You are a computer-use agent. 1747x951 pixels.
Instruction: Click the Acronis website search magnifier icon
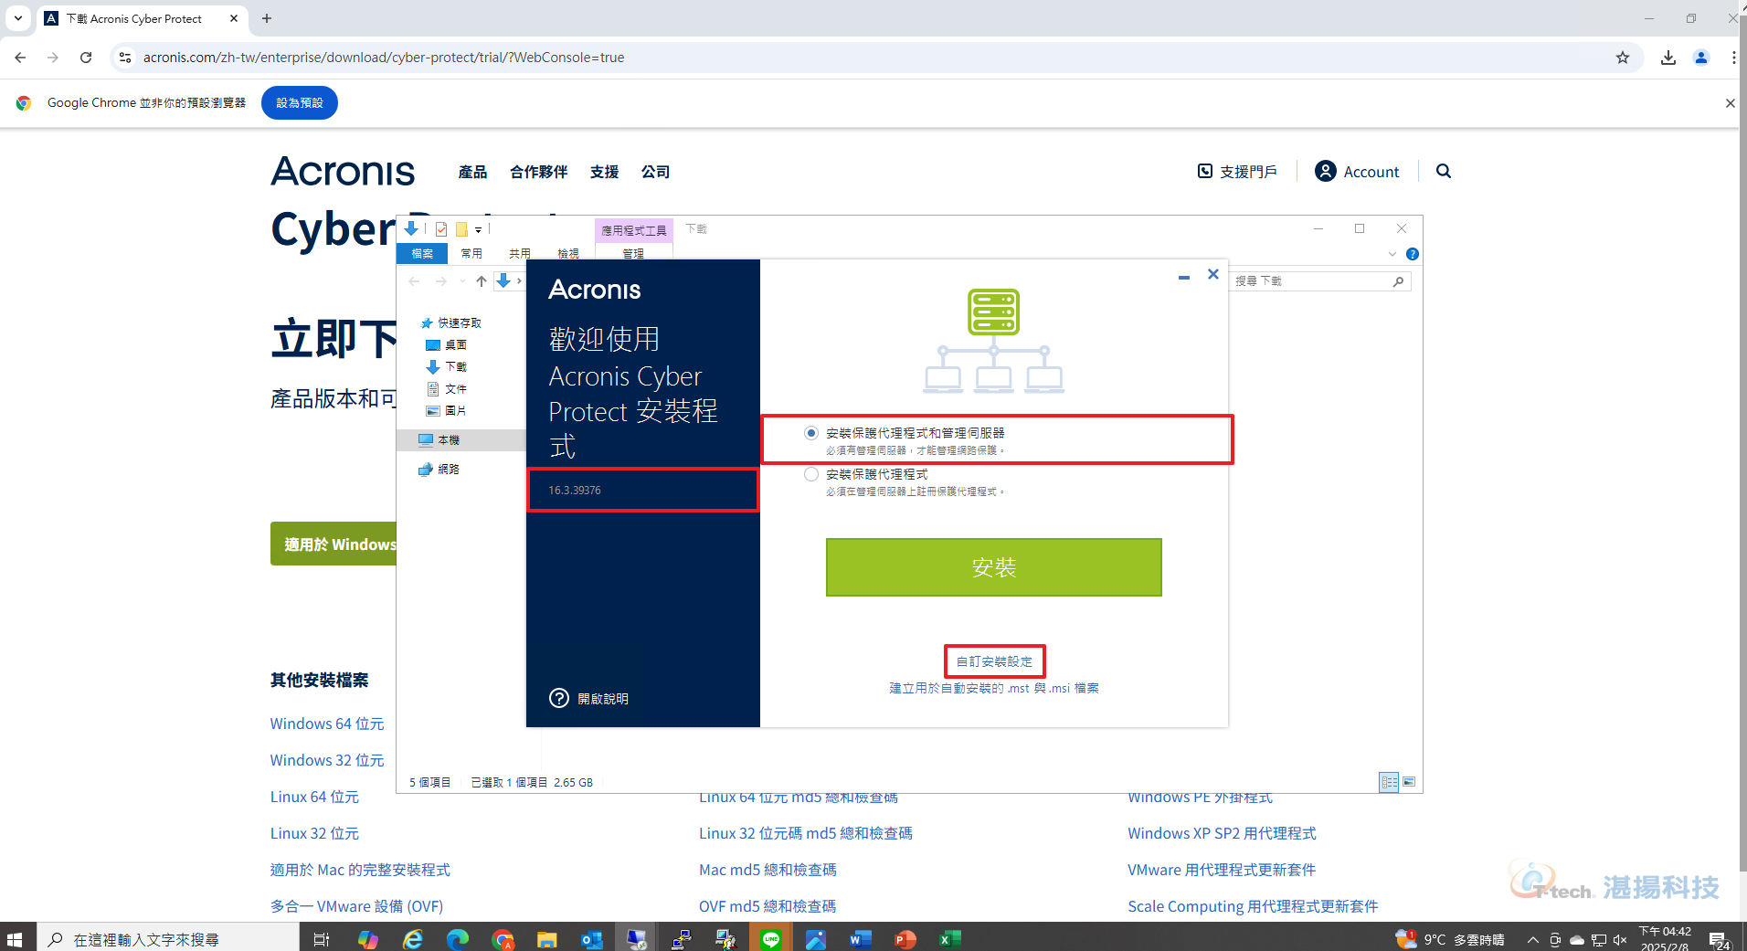(1444, 171)
